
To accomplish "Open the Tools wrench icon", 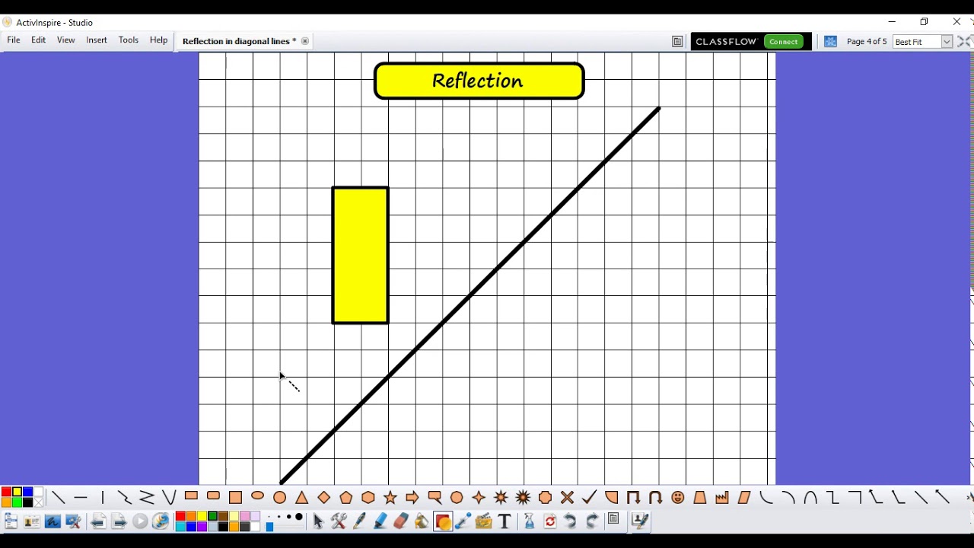I will (339, 521).
